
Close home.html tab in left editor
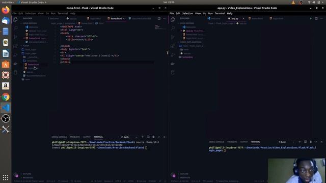124,18
